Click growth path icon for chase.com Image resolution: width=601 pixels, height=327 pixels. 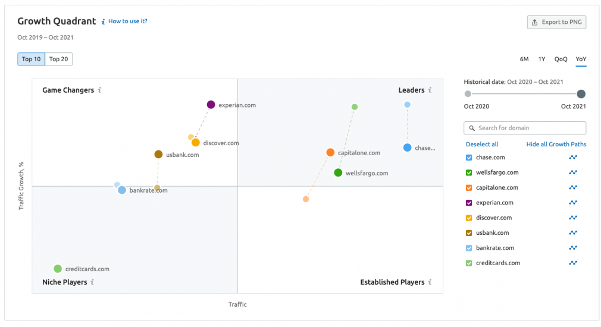click(x=573, y=158)
